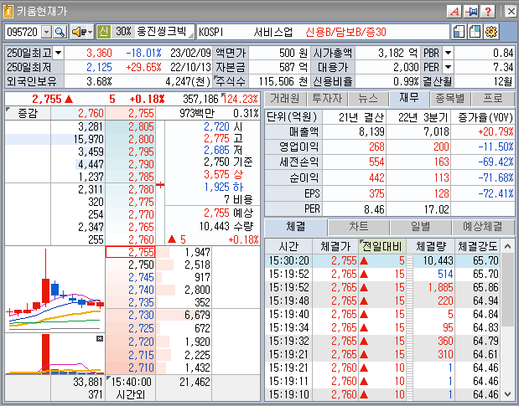Click the 15:19:48 trade row
519x406 pixels.
(x=384, y=301)
